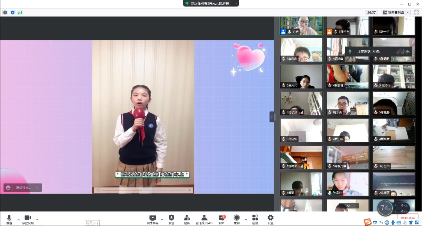422x226 pixels.
Task: Toggle the meeting recording (录制) button
Action: coord(236,218)
